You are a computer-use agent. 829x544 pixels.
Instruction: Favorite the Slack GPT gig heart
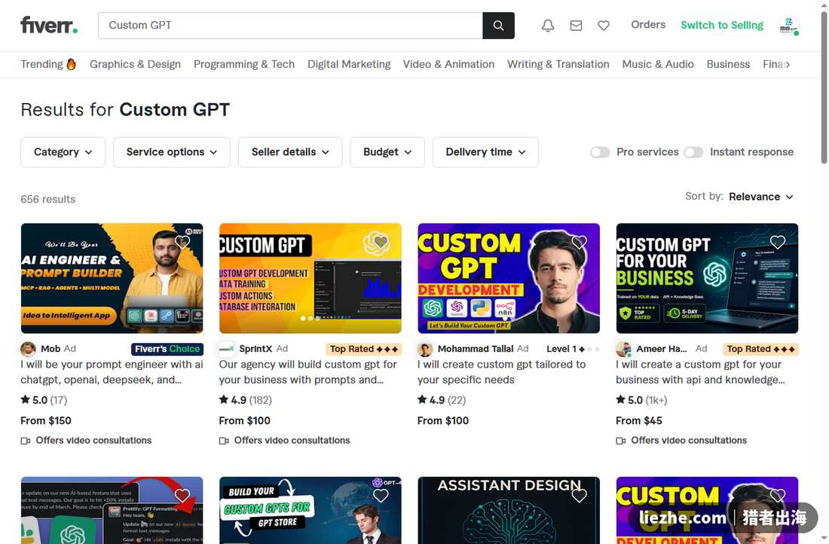[x=182, y=495]
